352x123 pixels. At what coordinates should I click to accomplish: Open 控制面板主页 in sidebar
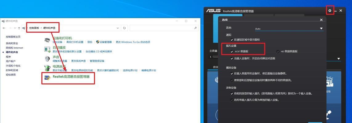coord(13,37)
